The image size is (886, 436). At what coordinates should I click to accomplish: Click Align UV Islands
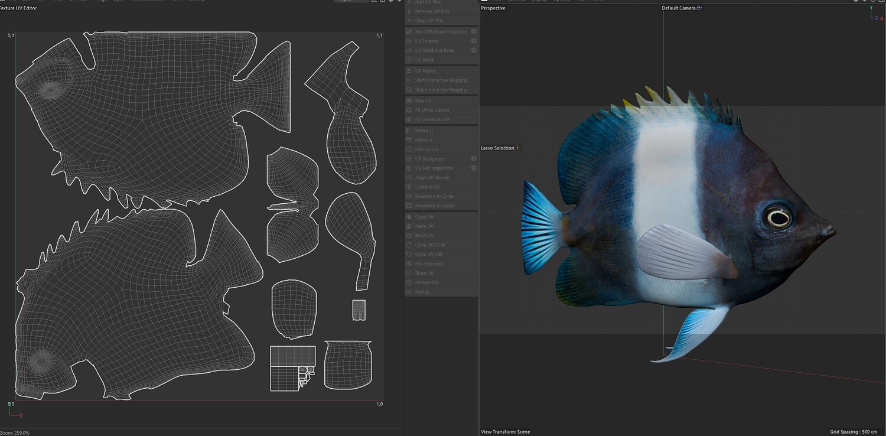click(441, 178)
